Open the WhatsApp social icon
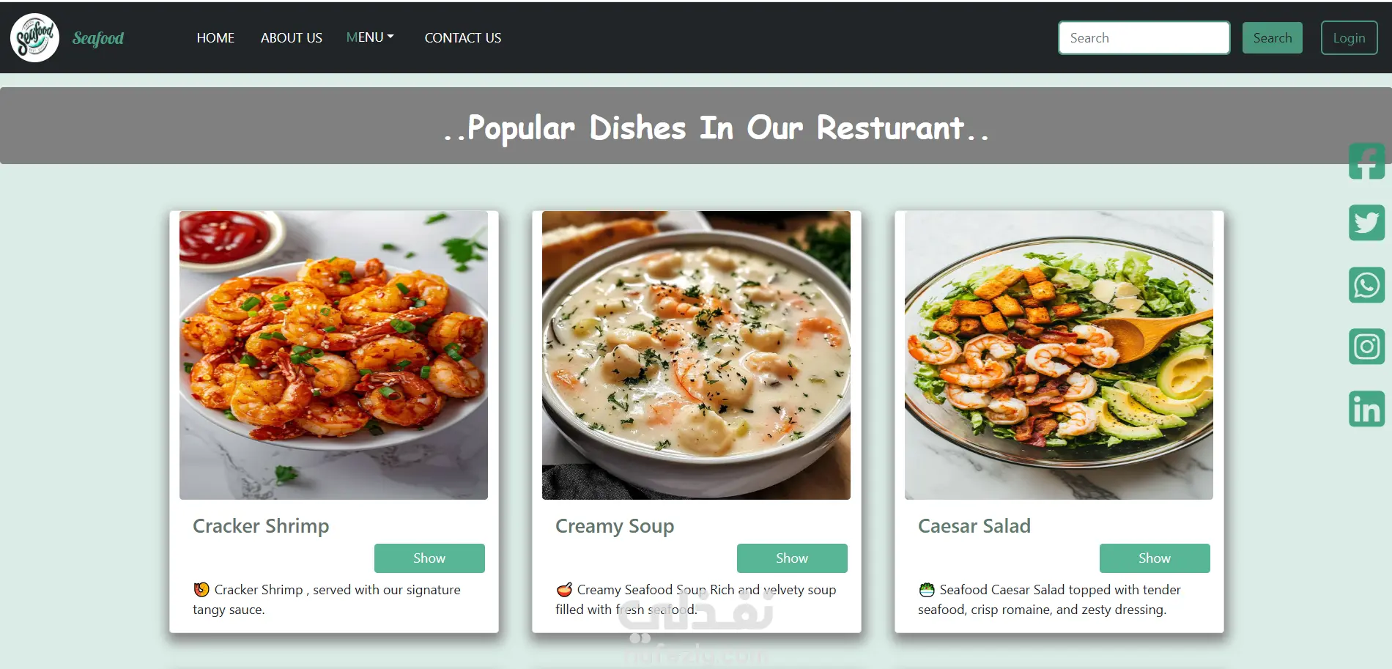This screenshot has width=1392, height=669. tap(1366, 284)
